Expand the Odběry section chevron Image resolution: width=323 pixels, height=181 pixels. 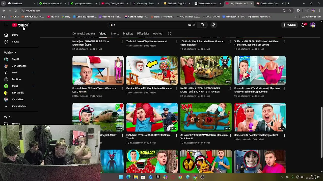coord(15,53)
